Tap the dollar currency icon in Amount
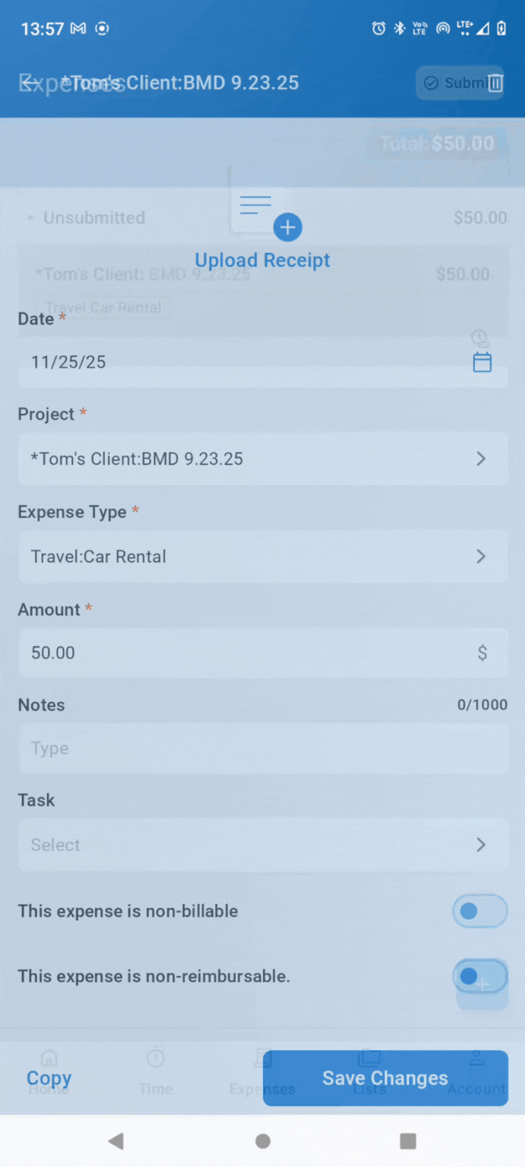Viewport: 525px width, 1167px height. pos(482,653)
